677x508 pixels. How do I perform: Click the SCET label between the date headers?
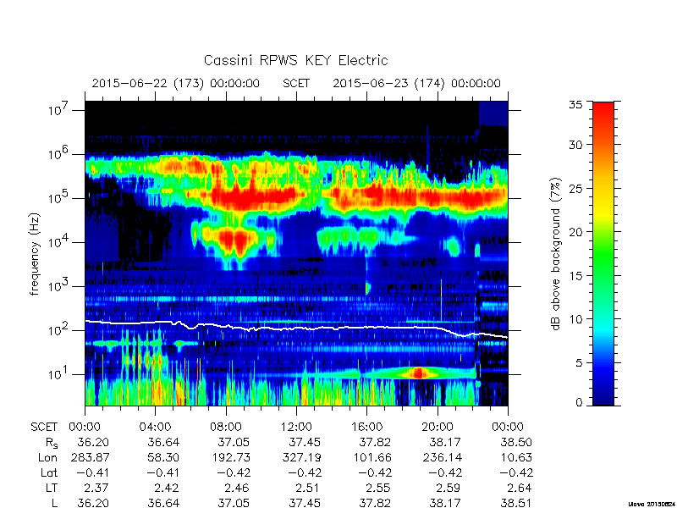pos(296,83)
